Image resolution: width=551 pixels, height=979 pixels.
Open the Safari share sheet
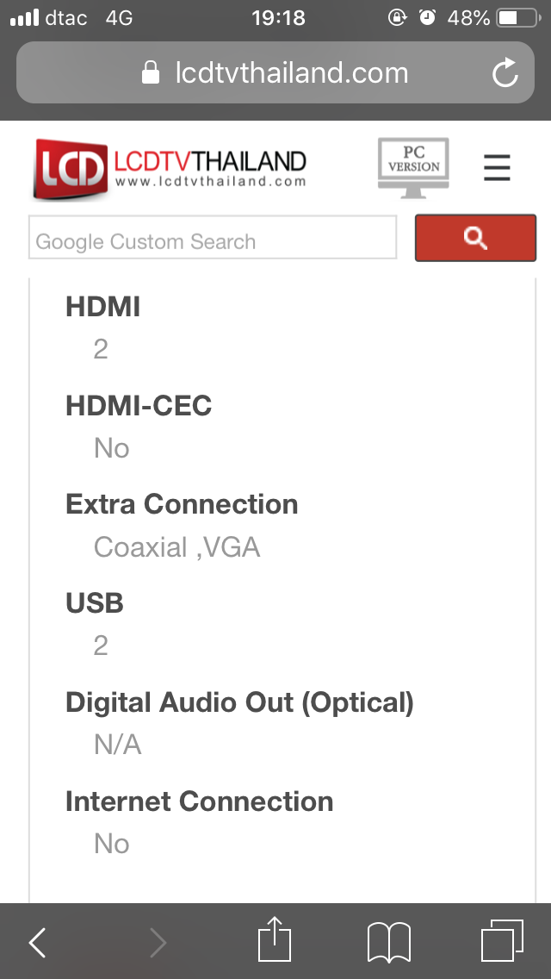275,940
